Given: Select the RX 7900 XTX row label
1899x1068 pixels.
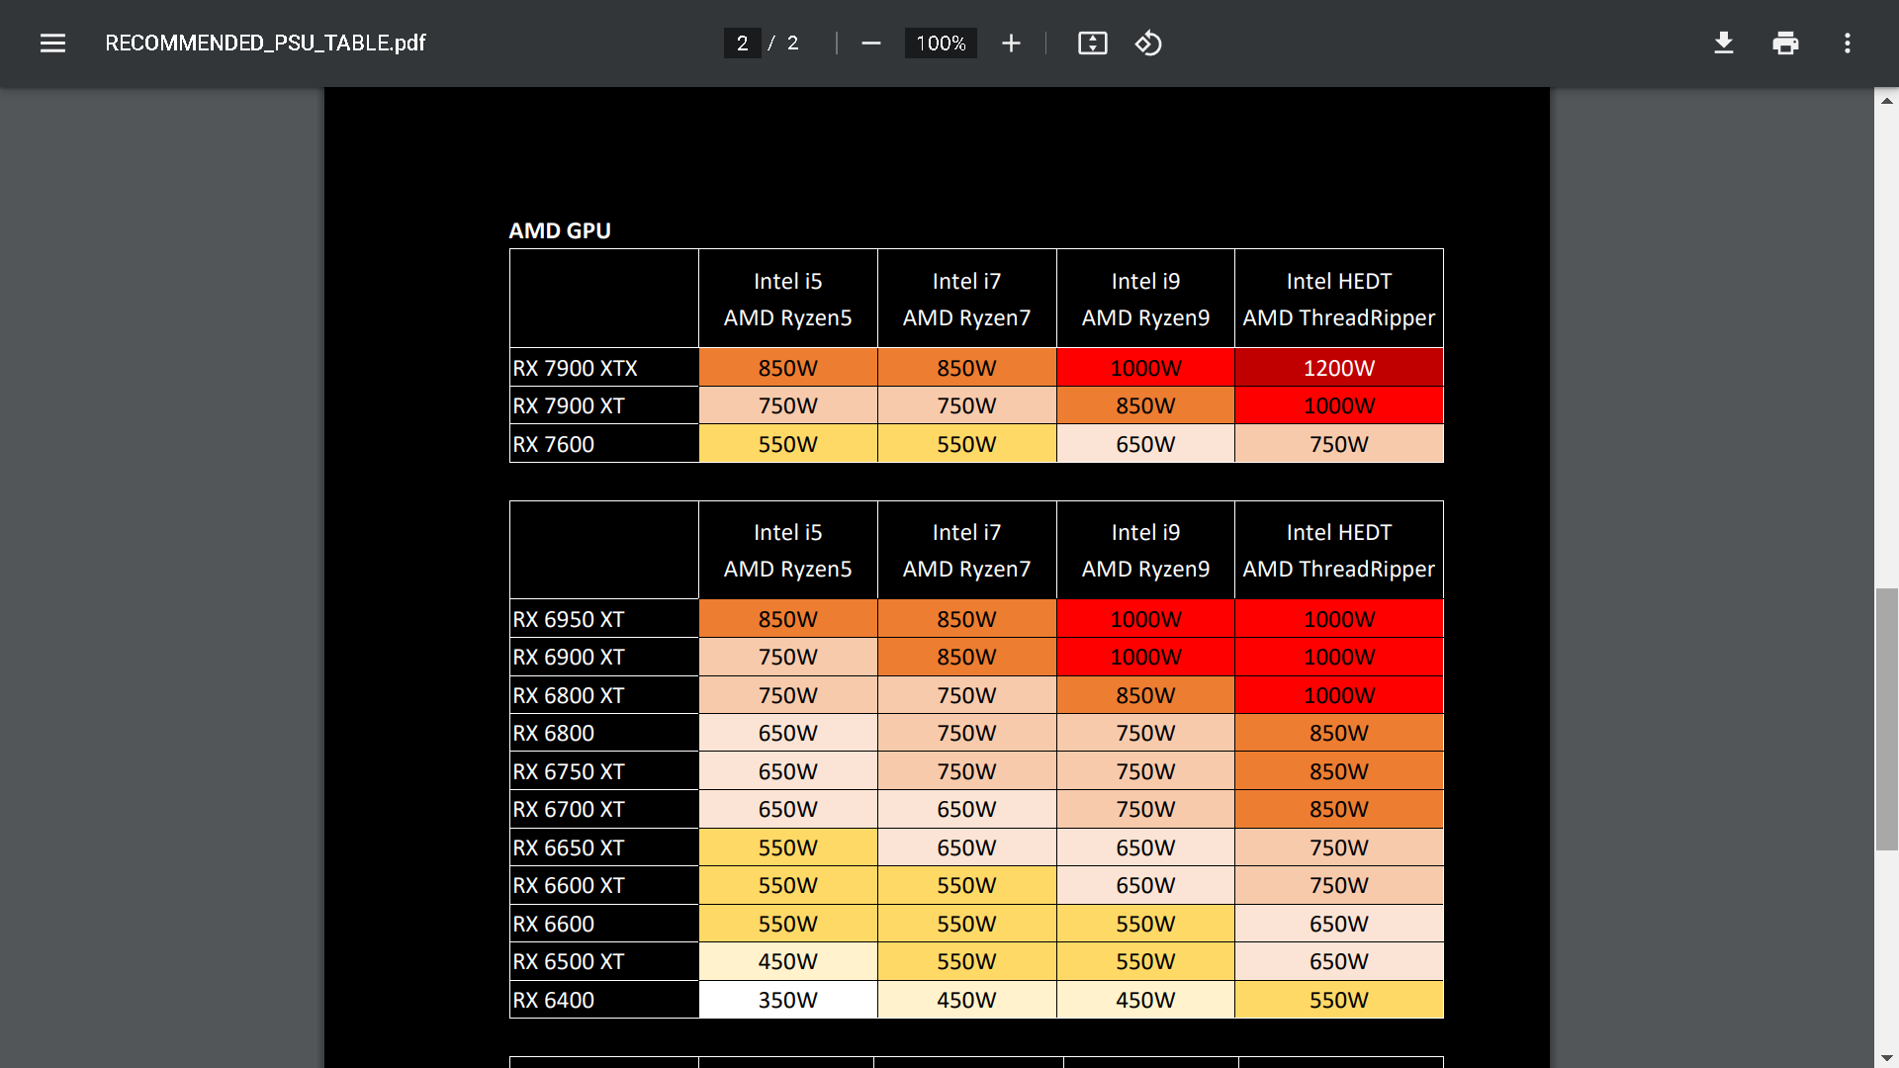Looking at the screenshot, I should click(x=604, y=368).
